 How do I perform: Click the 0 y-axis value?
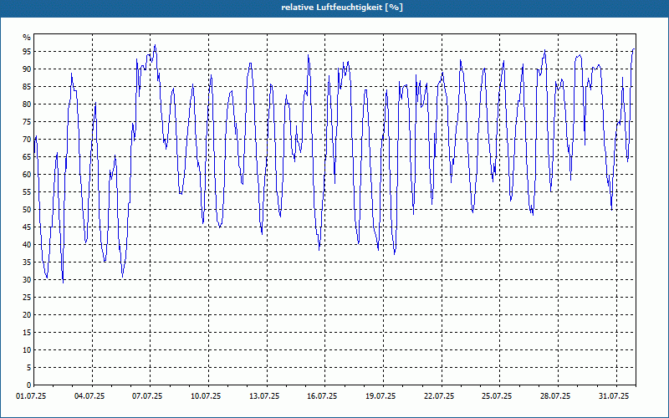(x=28, y=385)
